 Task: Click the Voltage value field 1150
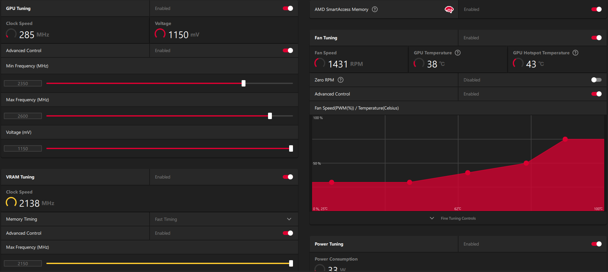(23, 148)
